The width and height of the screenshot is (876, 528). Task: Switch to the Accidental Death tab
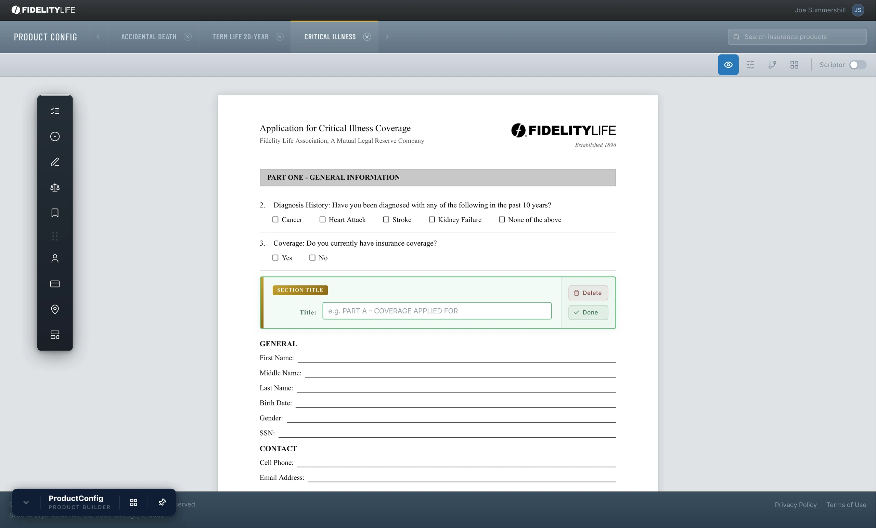point(149,37)
